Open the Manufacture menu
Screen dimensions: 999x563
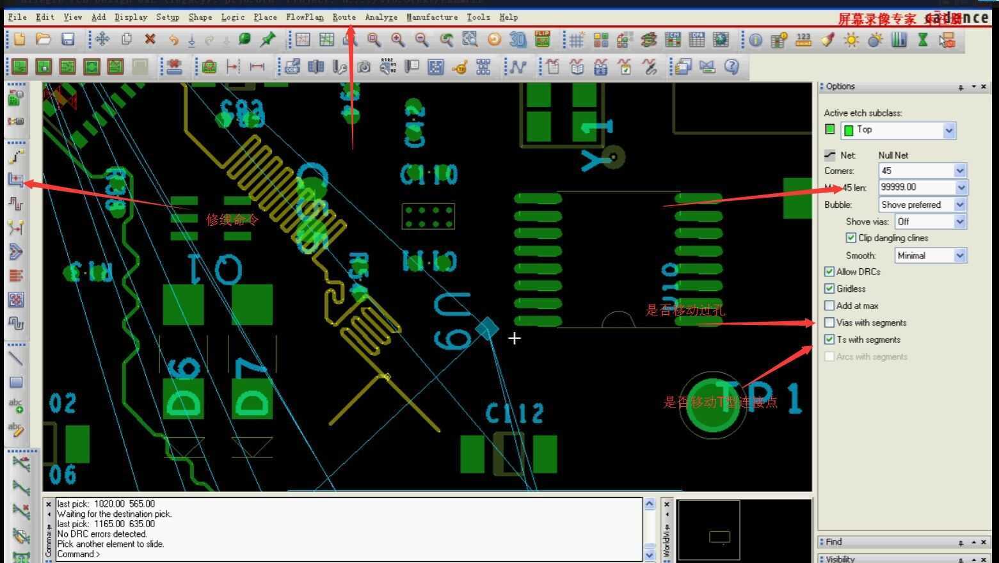[432, 17]
